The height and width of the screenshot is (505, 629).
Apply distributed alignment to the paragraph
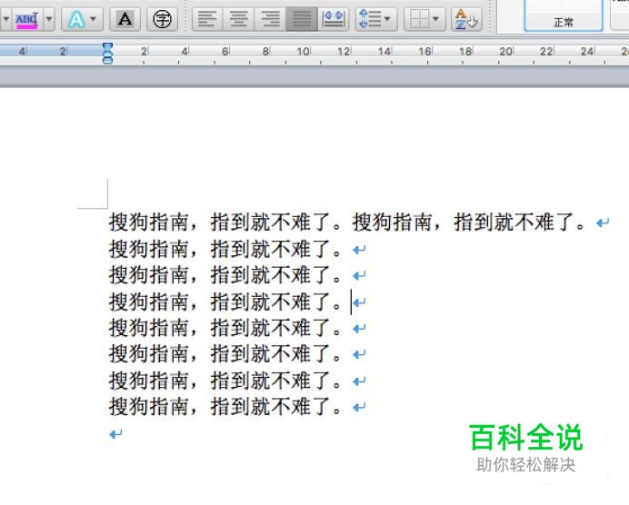(x=334, y=19)
